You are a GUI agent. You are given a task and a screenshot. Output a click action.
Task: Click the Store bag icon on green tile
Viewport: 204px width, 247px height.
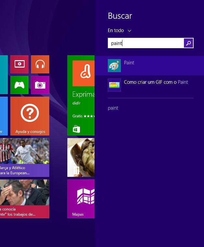pos(76,129)
